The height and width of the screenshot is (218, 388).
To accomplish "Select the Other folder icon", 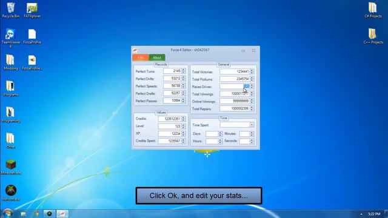I will (11, 141).
